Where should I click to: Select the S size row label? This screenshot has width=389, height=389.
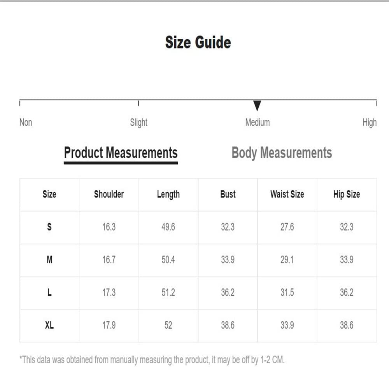coord(49,227)
